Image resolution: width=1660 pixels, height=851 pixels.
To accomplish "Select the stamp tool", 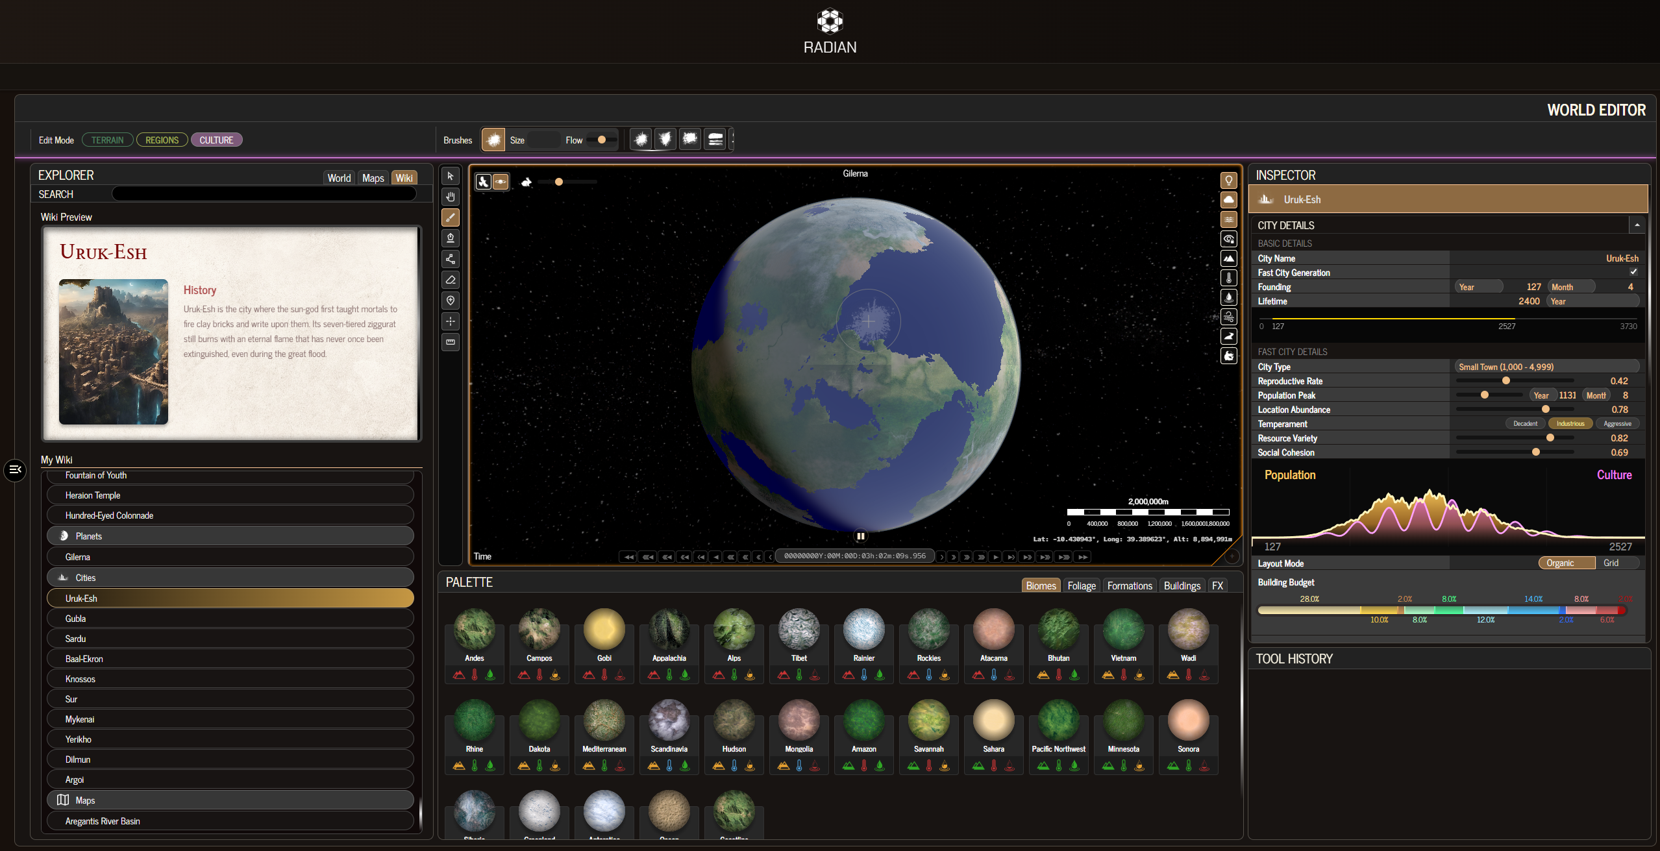I will coord(451,238).
